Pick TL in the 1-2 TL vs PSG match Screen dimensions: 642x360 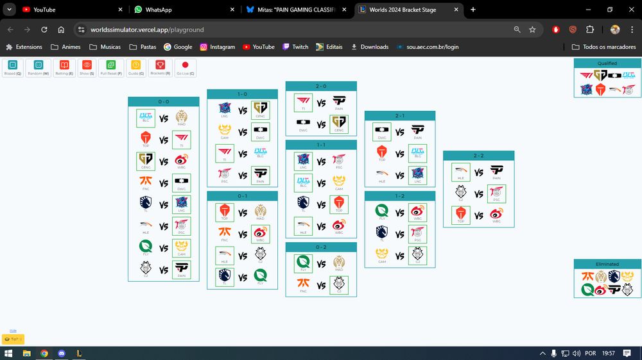[x=382, y=234]
